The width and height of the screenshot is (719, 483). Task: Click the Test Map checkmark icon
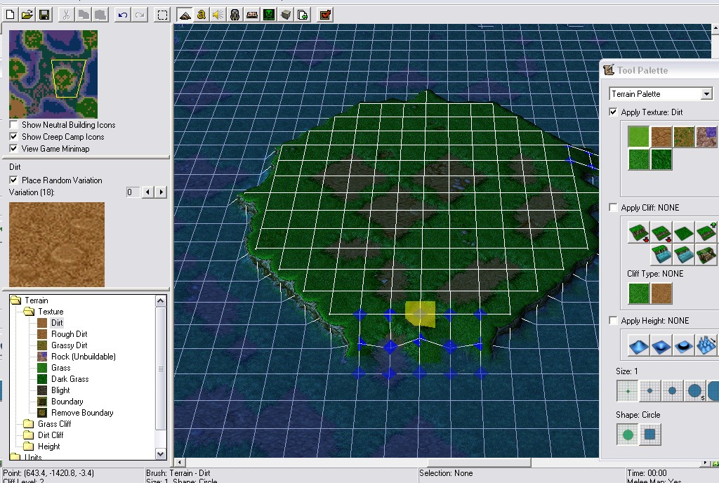(x=325, y=15)
